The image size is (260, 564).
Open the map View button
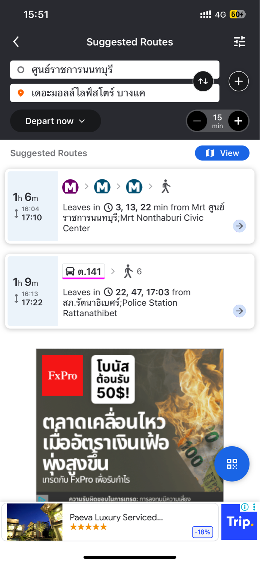[222, 153]
